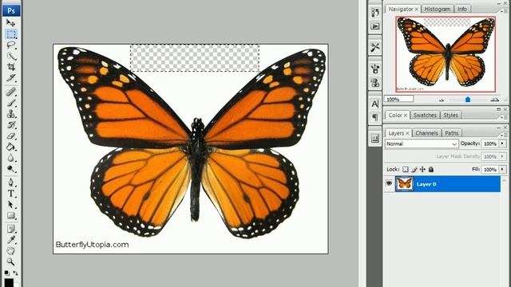Swap foreground and background colors

(x=15, y=273)
